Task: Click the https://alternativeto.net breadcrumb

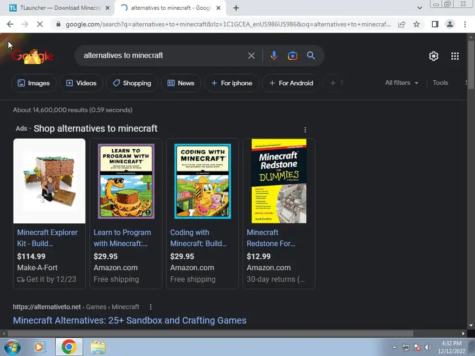Action: (x=47, y=307)
